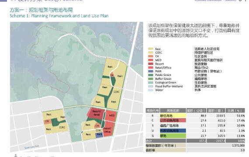249x157 pixels.
Task: Click the "比例（%）" column header
Action: [235, 110]
